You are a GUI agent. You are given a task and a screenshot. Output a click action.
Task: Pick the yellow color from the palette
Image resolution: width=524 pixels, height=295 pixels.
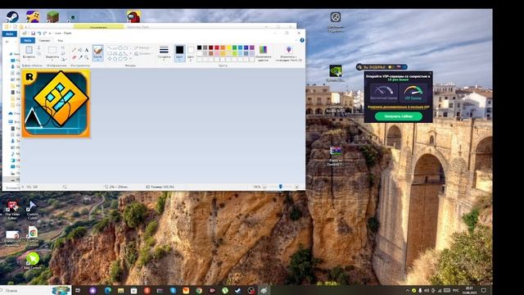pos(228,48)
